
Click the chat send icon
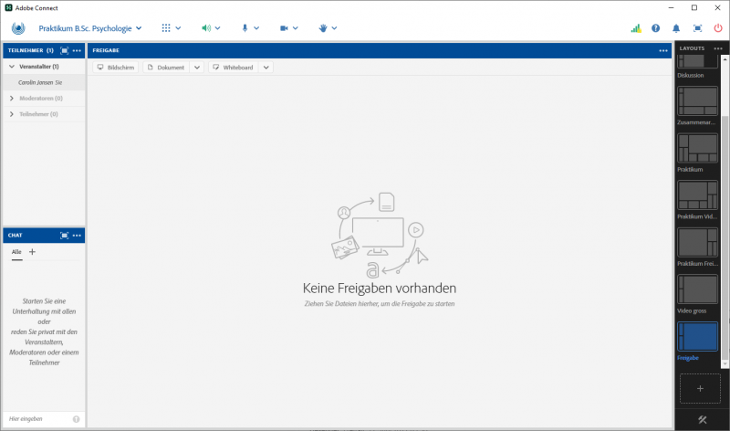[x=77, y=419]
